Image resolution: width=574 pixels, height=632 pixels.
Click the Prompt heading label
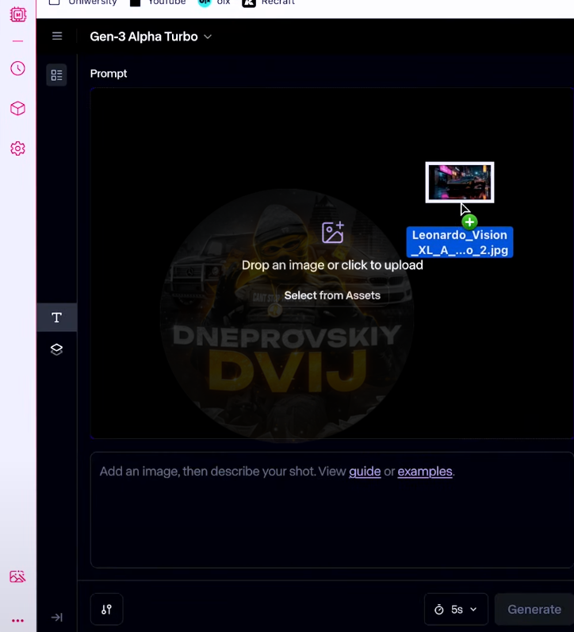[109, 74]
